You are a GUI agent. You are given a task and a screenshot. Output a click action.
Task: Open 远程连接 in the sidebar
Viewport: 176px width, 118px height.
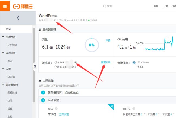[12, 93]
